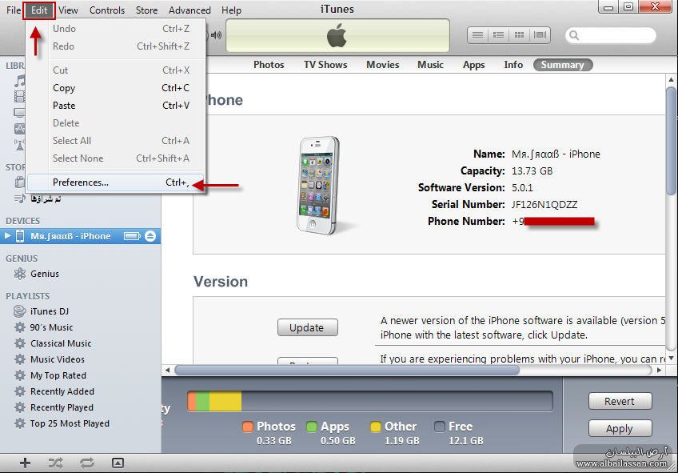Viewport: 678px width, 473px height.
Task: Click the Update button
Action: (x=308, y=327)
